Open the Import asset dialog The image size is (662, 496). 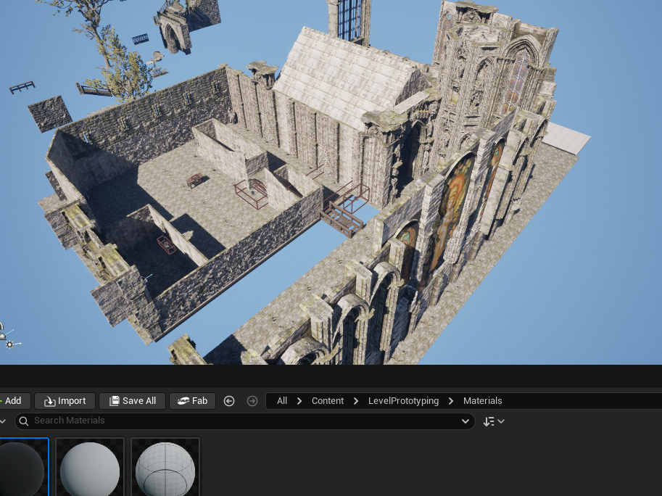(x=65, y=401)
